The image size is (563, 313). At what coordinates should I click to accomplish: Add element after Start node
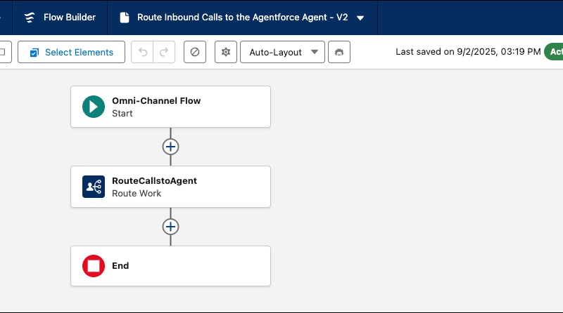[170, 147]
